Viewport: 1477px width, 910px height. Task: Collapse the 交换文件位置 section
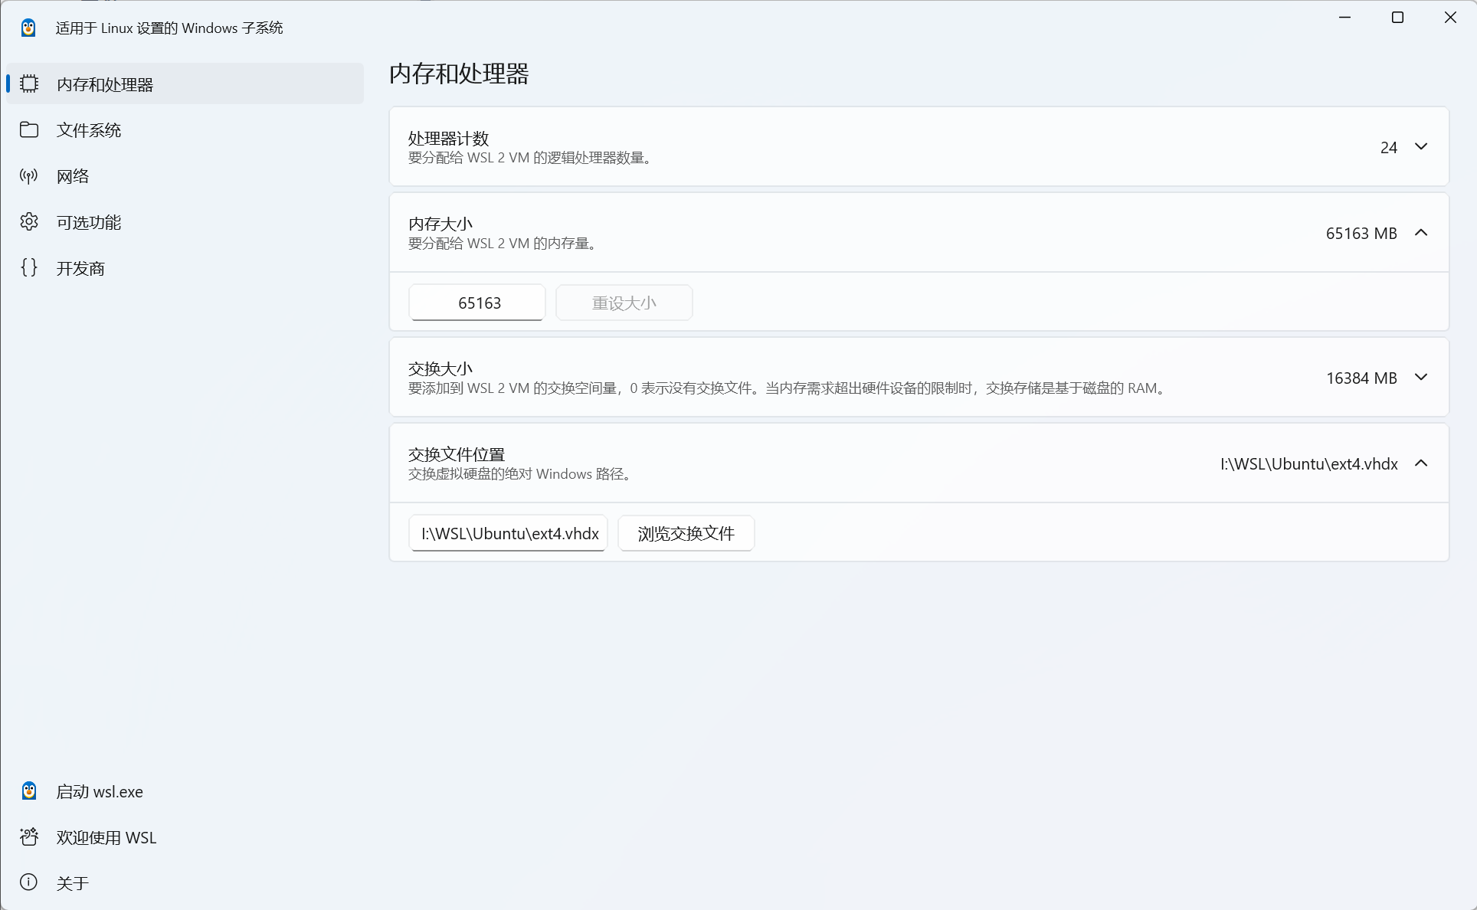click(1422, 463)
